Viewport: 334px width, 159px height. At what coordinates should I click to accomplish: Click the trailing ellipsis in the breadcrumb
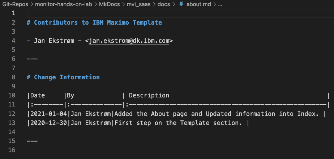(220, 4)
